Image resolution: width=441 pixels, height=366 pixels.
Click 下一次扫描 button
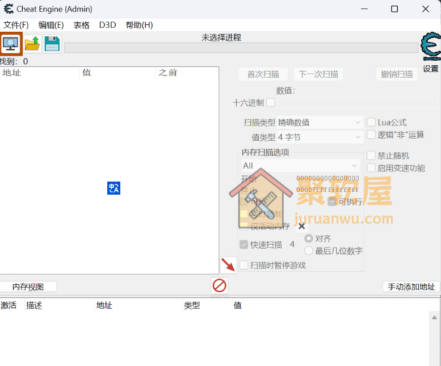click(x=318, y=74)
